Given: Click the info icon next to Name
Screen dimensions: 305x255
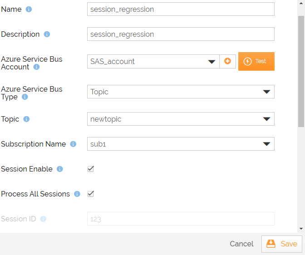Looking at the screenshot, I should pos(29,10).
